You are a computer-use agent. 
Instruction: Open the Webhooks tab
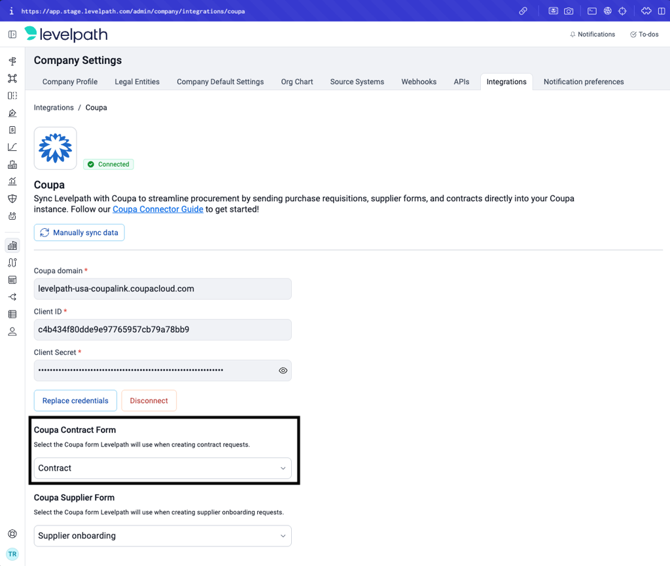pyautogui.click(x=419, y=82)
